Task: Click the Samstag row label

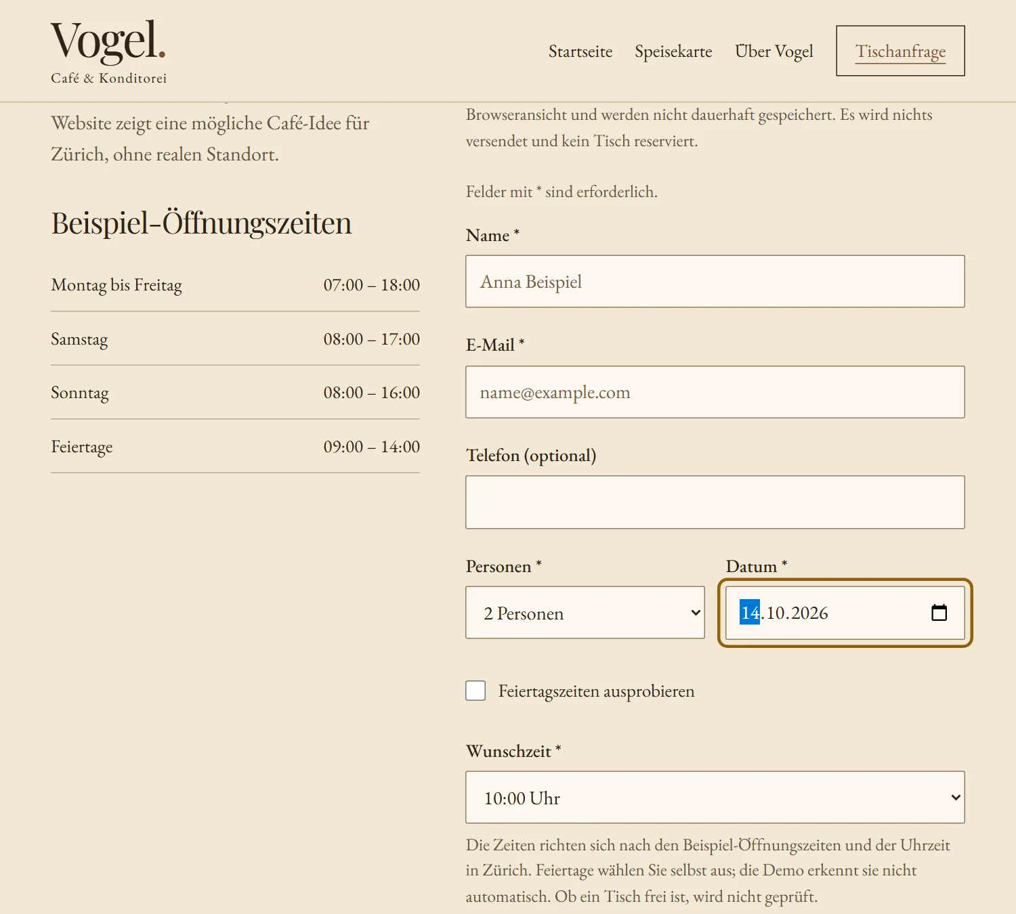Action: point(79,339)
